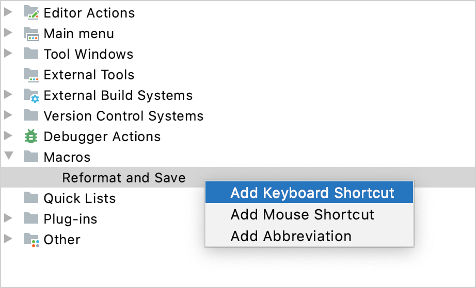Expand the Debugger Actions group arrow
Image resolution: width=476 pixels, height=288 pixels.
click(8, 137)
